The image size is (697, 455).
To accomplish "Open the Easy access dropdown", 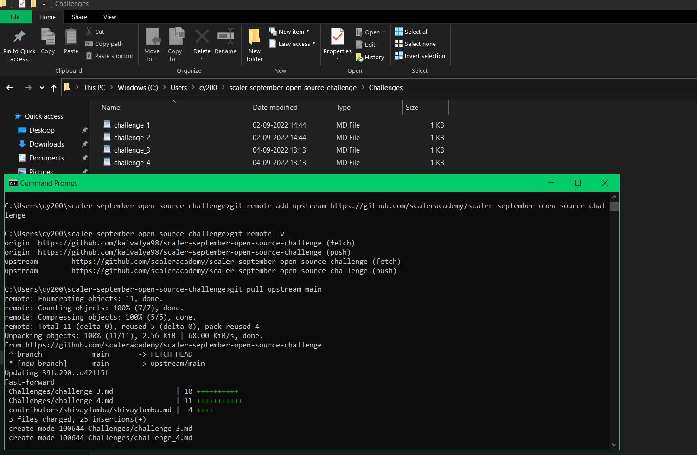I will tap(292, 44).
